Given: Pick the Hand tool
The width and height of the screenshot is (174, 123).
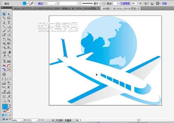Looking at the screenshot, I should [4, 100].
